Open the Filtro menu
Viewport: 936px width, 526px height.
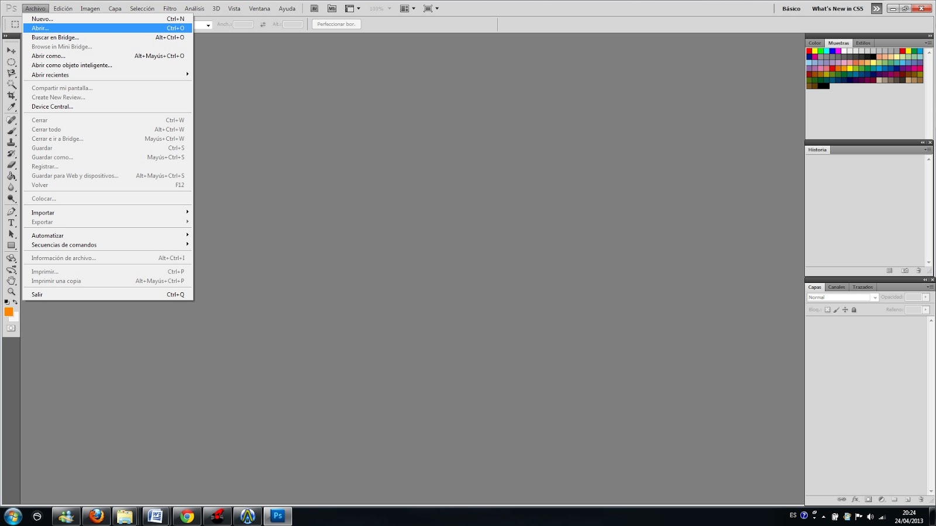coord(170,8)
